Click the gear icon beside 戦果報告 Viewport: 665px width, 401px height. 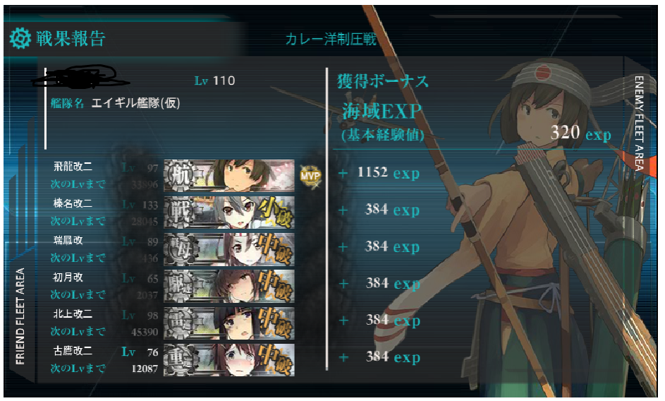pyautogui.click(x=20, y=38)
